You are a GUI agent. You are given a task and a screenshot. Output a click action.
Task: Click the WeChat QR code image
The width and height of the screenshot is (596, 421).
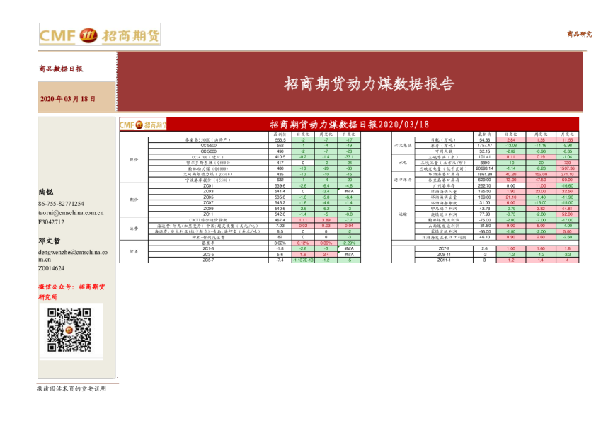[x=69, y=330]
